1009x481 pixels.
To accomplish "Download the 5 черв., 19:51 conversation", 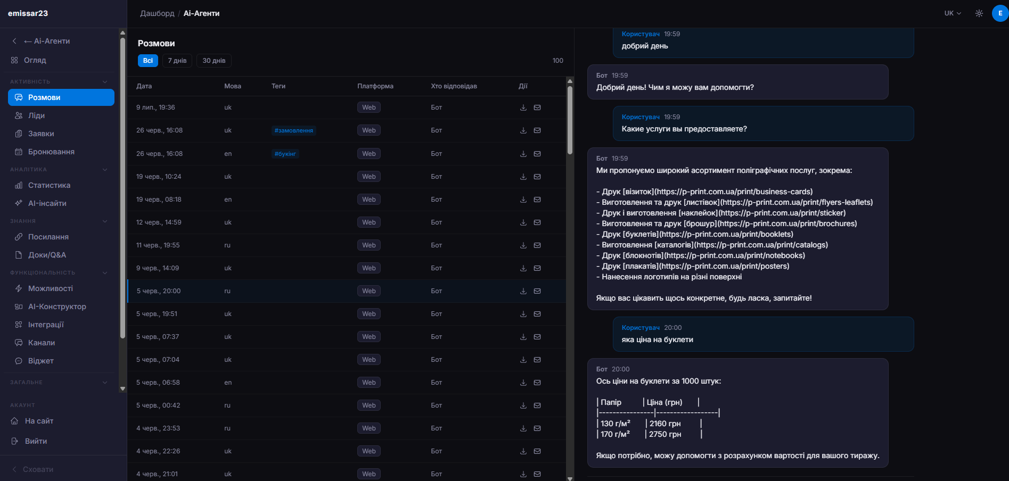I will click(523, 314).
